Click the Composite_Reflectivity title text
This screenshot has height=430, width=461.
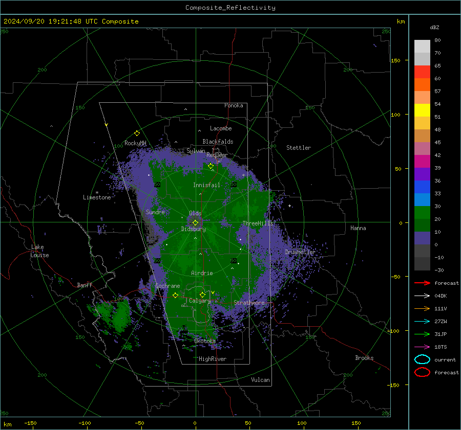point(230,8)
